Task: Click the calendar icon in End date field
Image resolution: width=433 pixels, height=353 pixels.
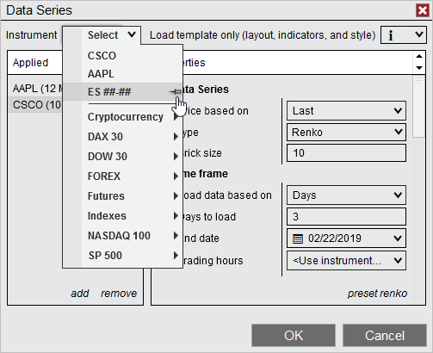Action: click(298, 238)
